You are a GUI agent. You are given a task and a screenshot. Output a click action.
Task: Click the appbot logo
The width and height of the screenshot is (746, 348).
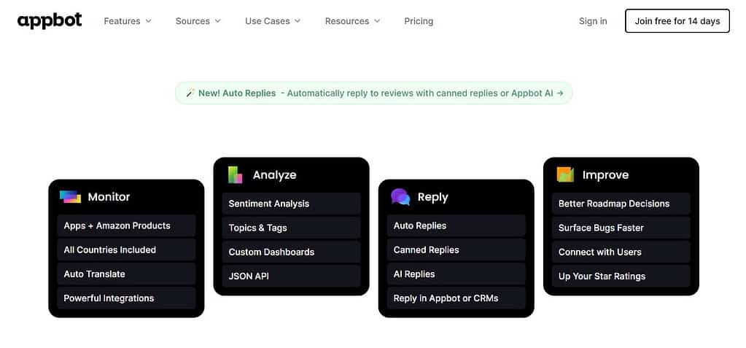tap(50, 20)
